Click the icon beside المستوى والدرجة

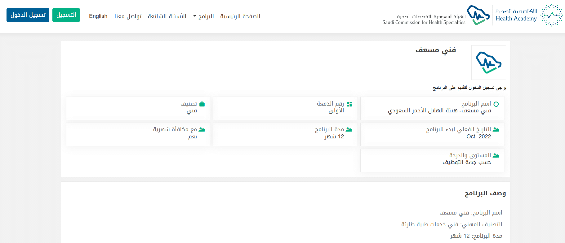(496, 156)
